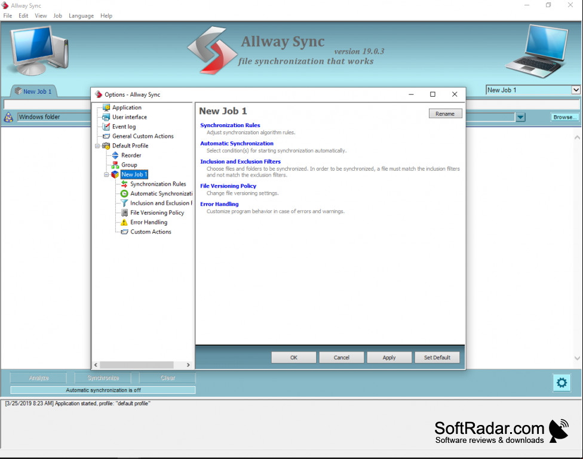
Task: Click the tree scrollbar left arrow
Action: point(96,365)
